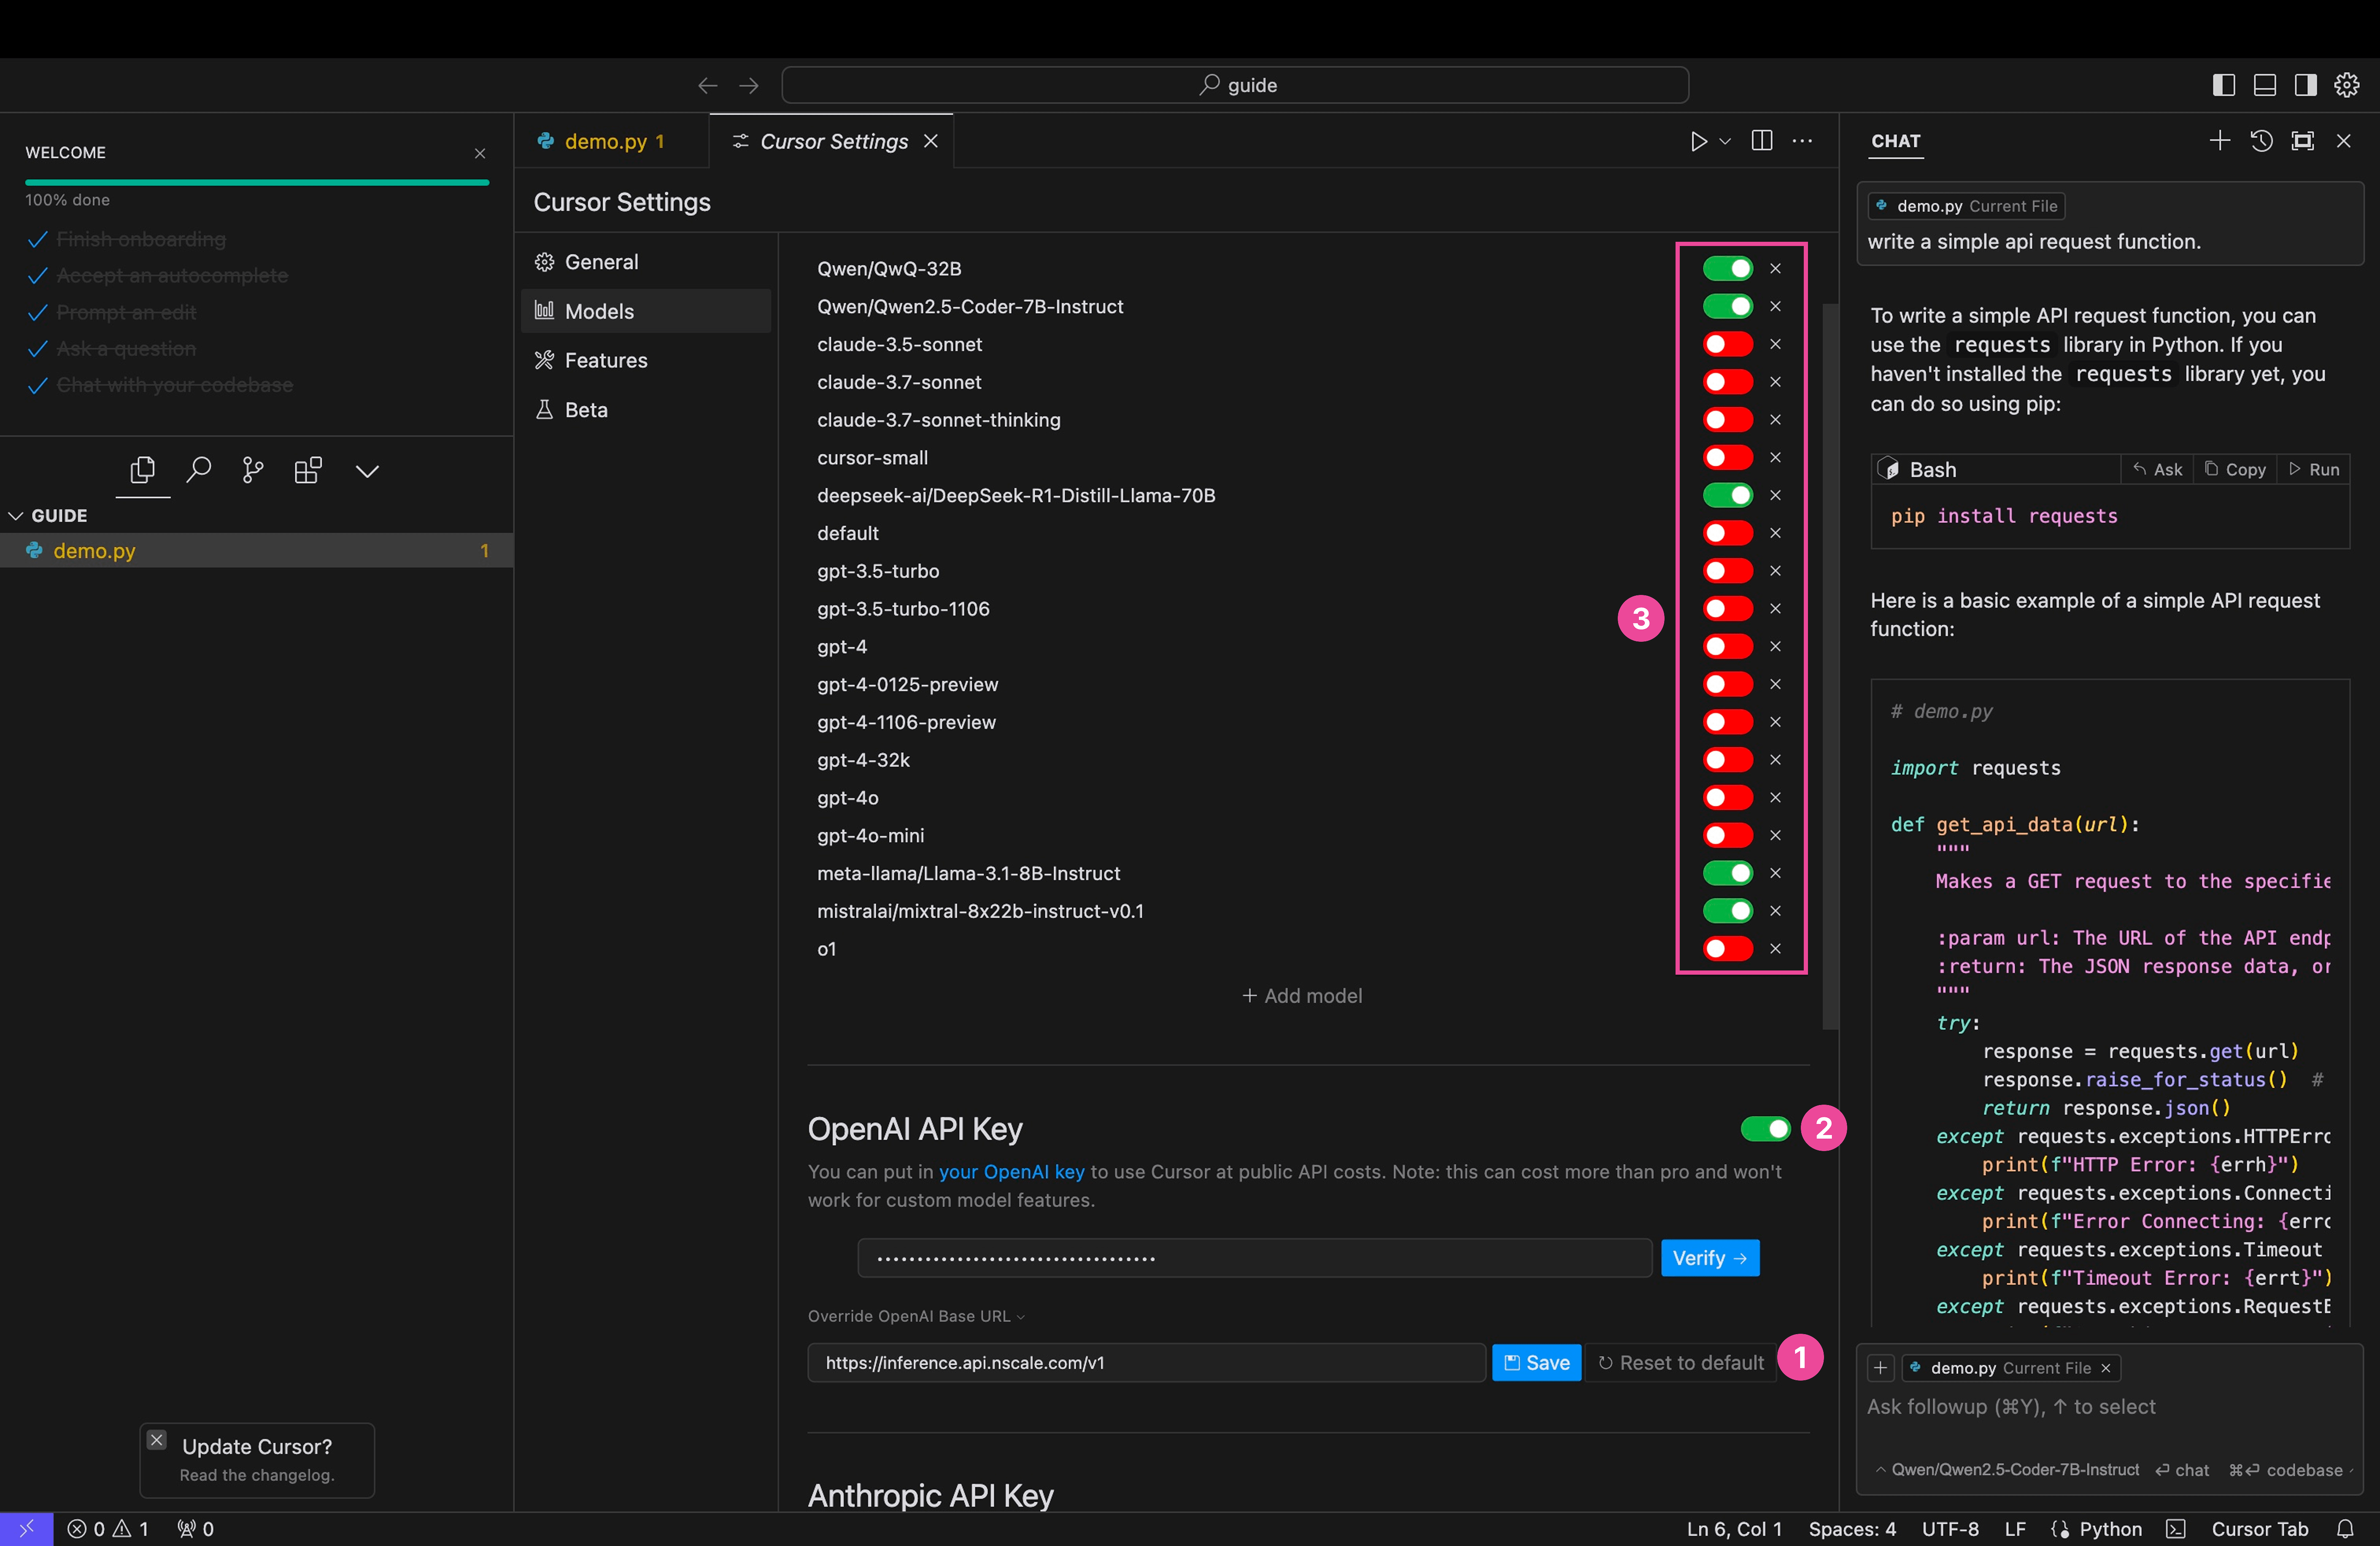2380x1546 pixels.
Task: Turn off mixtral-8x22b-instruct toggle
Action: click(x=1727, y=911)
